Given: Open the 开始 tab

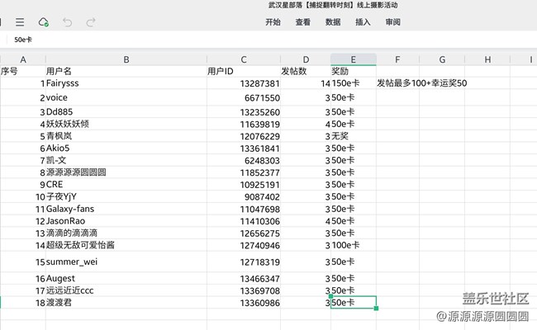Looking at the screenshot, I should pyautogui.click(x=273, y=22).
